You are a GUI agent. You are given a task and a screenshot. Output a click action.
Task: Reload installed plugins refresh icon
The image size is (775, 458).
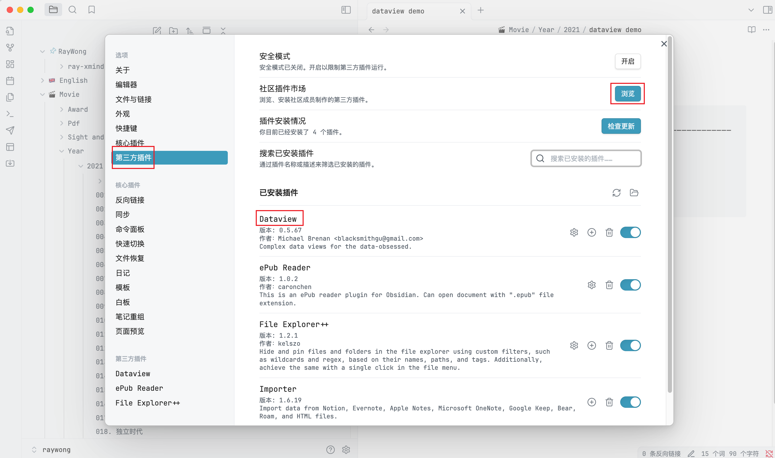click(616, 193)
